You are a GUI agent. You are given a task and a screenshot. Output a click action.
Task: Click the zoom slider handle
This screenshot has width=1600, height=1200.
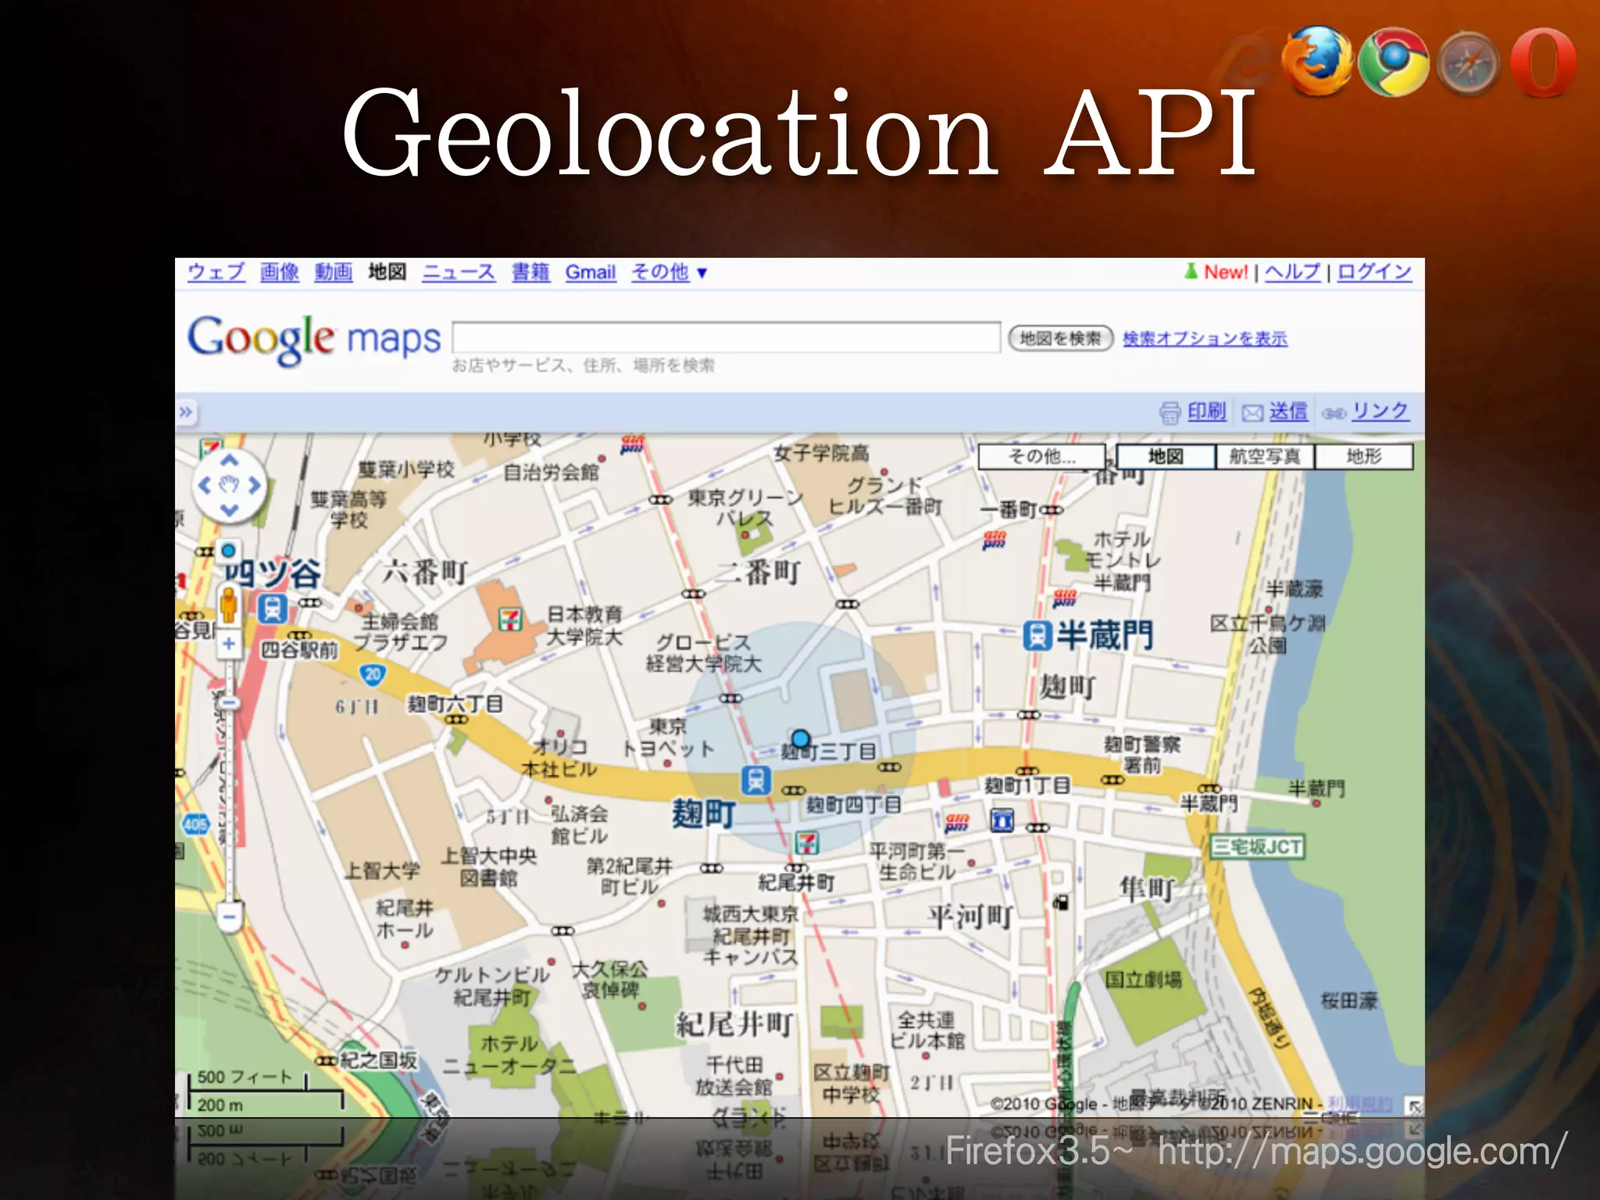tap(228, 703)
